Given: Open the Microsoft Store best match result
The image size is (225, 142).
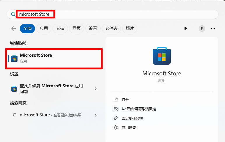Looking at the screenshot, I should pyautogui.click(x=54, y=58).
